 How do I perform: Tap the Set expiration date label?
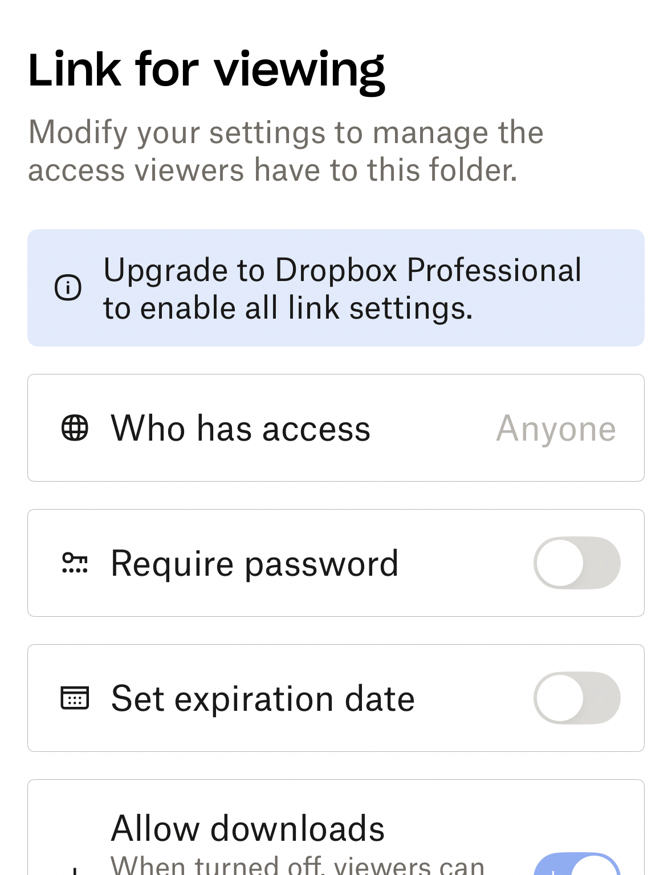[263, 698]
